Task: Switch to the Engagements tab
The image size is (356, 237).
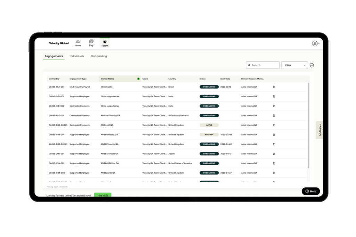Action: point(54,56)
